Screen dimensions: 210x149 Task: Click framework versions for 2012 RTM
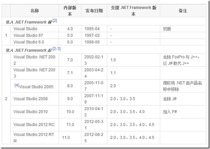[134, 137]
